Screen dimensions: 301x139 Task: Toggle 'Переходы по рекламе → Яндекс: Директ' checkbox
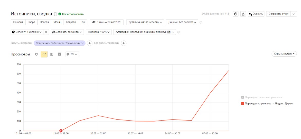pyautogui.click(x=242, y=104)
